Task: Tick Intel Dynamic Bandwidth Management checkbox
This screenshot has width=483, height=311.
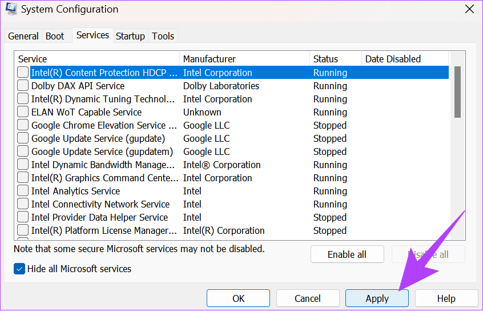Action: (23, 165)
